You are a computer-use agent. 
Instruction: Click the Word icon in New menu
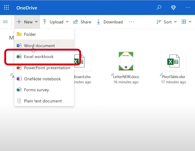coord(19,45)
